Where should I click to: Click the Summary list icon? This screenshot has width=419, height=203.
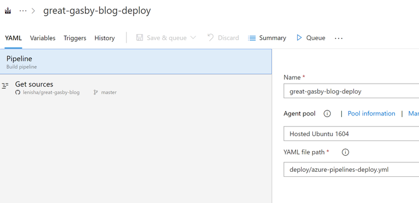[252, 38]
